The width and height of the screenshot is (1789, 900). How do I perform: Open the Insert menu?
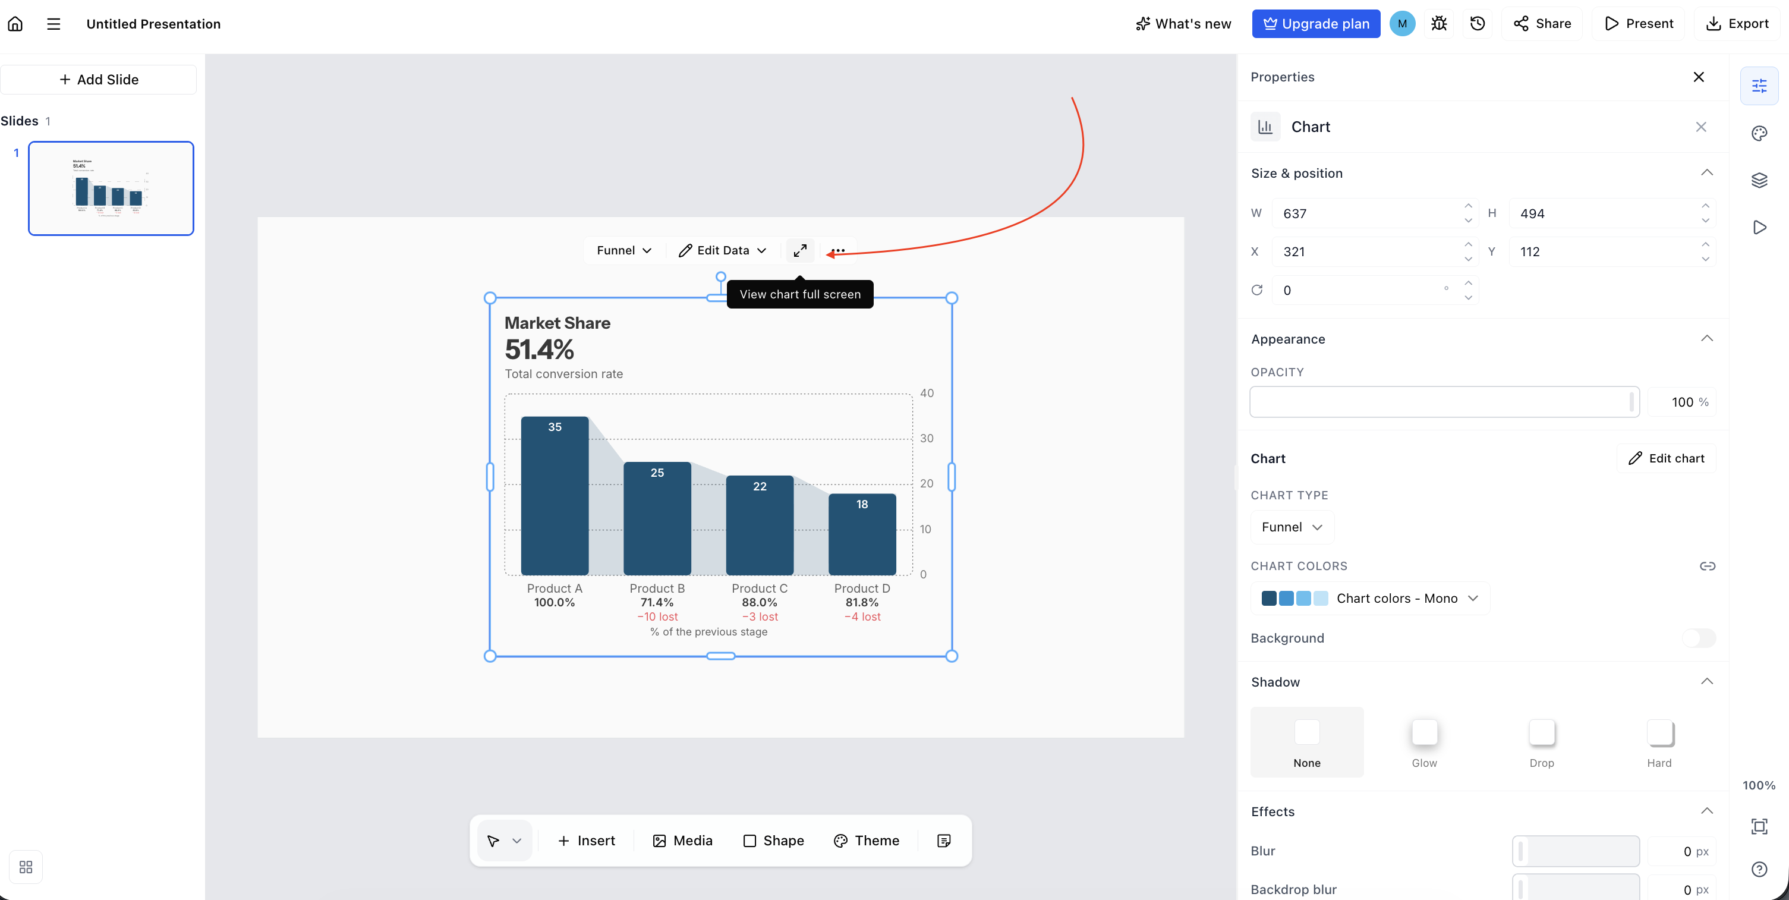pos(586,841)
